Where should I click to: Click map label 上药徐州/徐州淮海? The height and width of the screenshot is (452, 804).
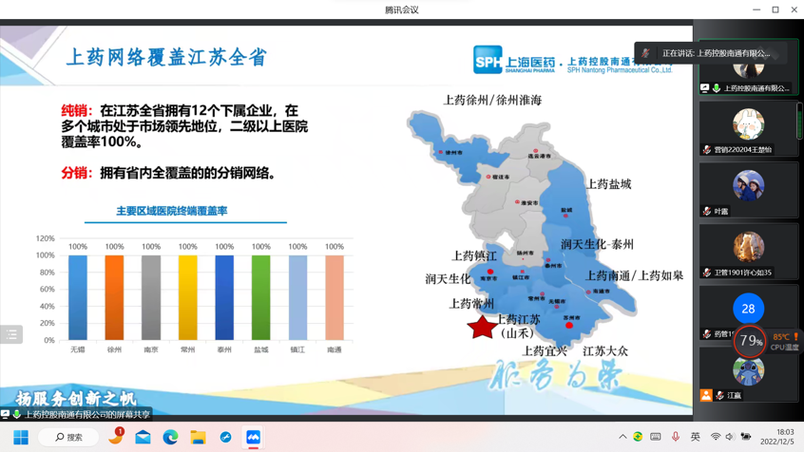[492, 100]
